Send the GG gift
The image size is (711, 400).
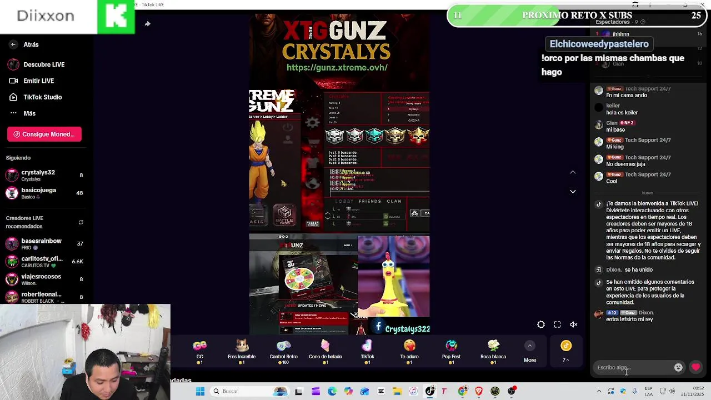coord(199,352)
